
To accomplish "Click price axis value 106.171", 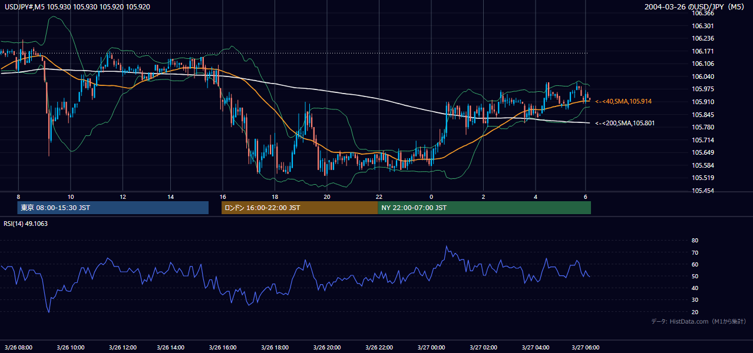I will (x=702, y=51).
